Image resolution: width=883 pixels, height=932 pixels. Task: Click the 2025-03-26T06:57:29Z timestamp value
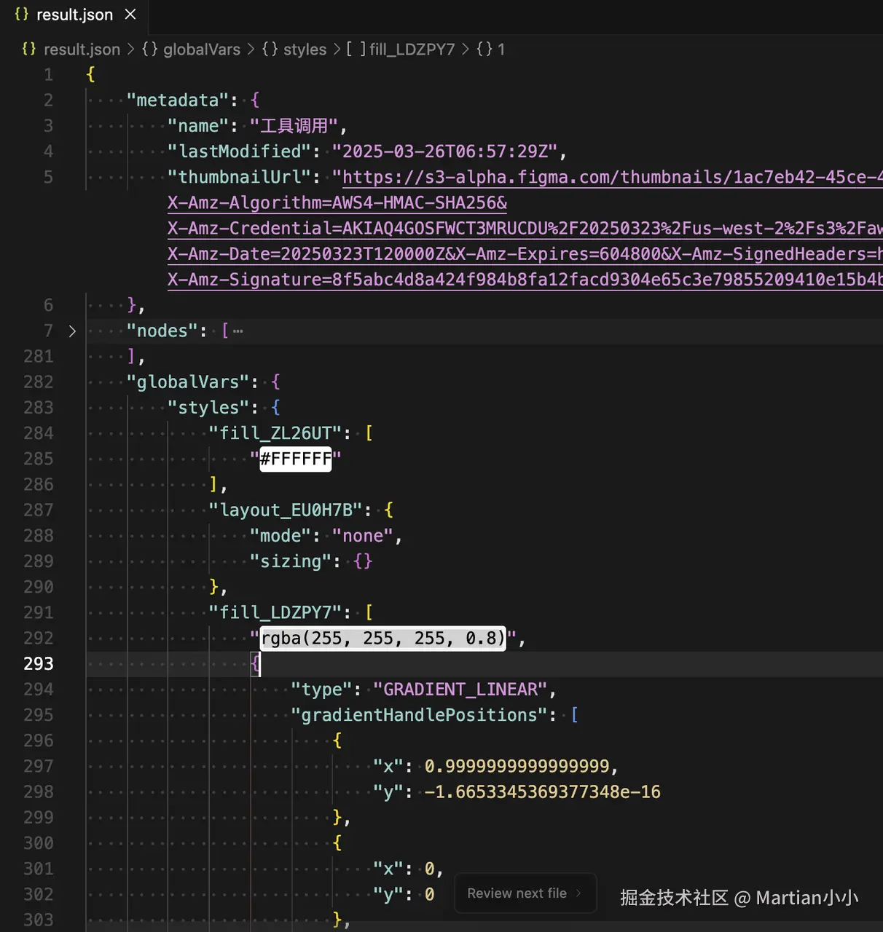pos(445,151)
